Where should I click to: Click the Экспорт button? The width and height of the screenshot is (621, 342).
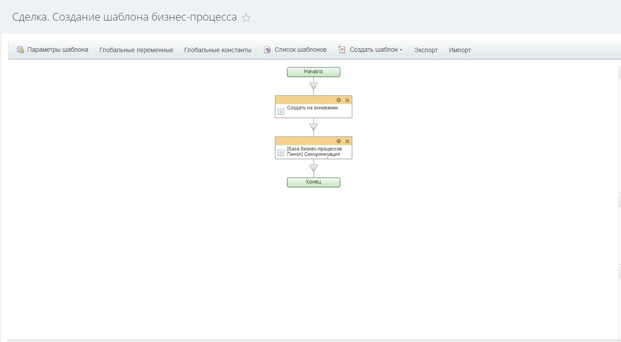click(426, 50)
